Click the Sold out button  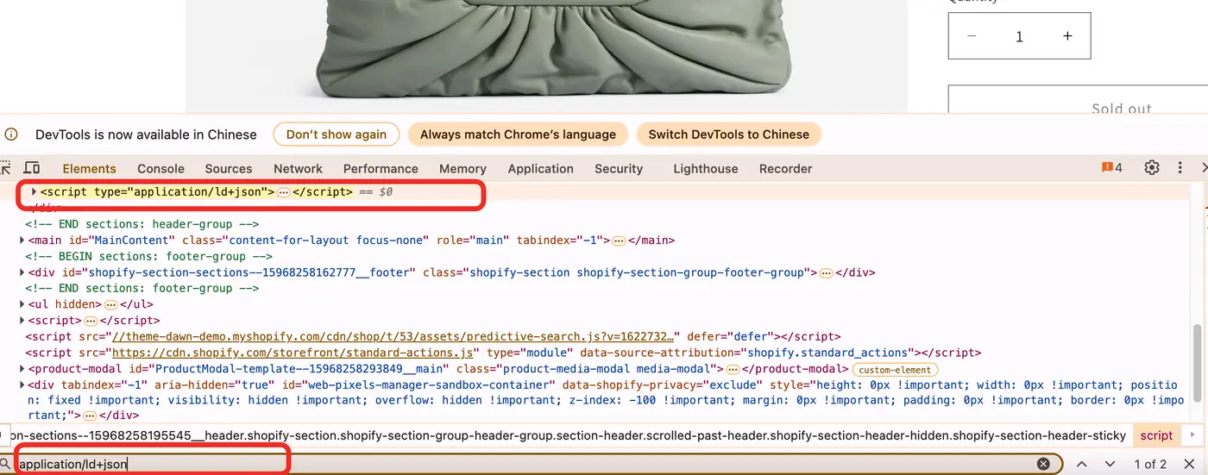click(1078, 99)
